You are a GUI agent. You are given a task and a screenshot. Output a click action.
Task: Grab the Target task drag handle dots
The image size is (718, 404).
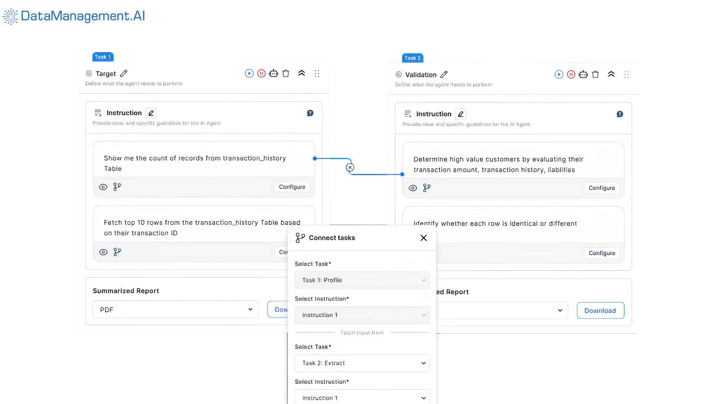[317, 73]
